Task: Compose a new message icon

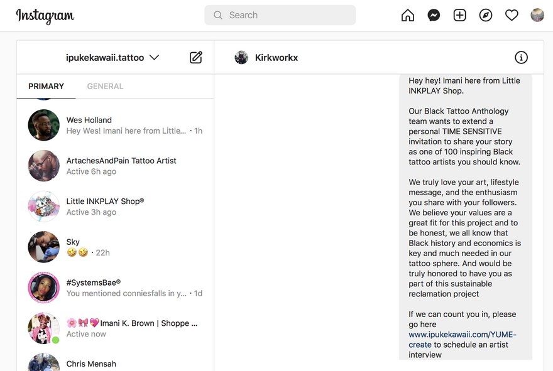Action: click(196, 58)
